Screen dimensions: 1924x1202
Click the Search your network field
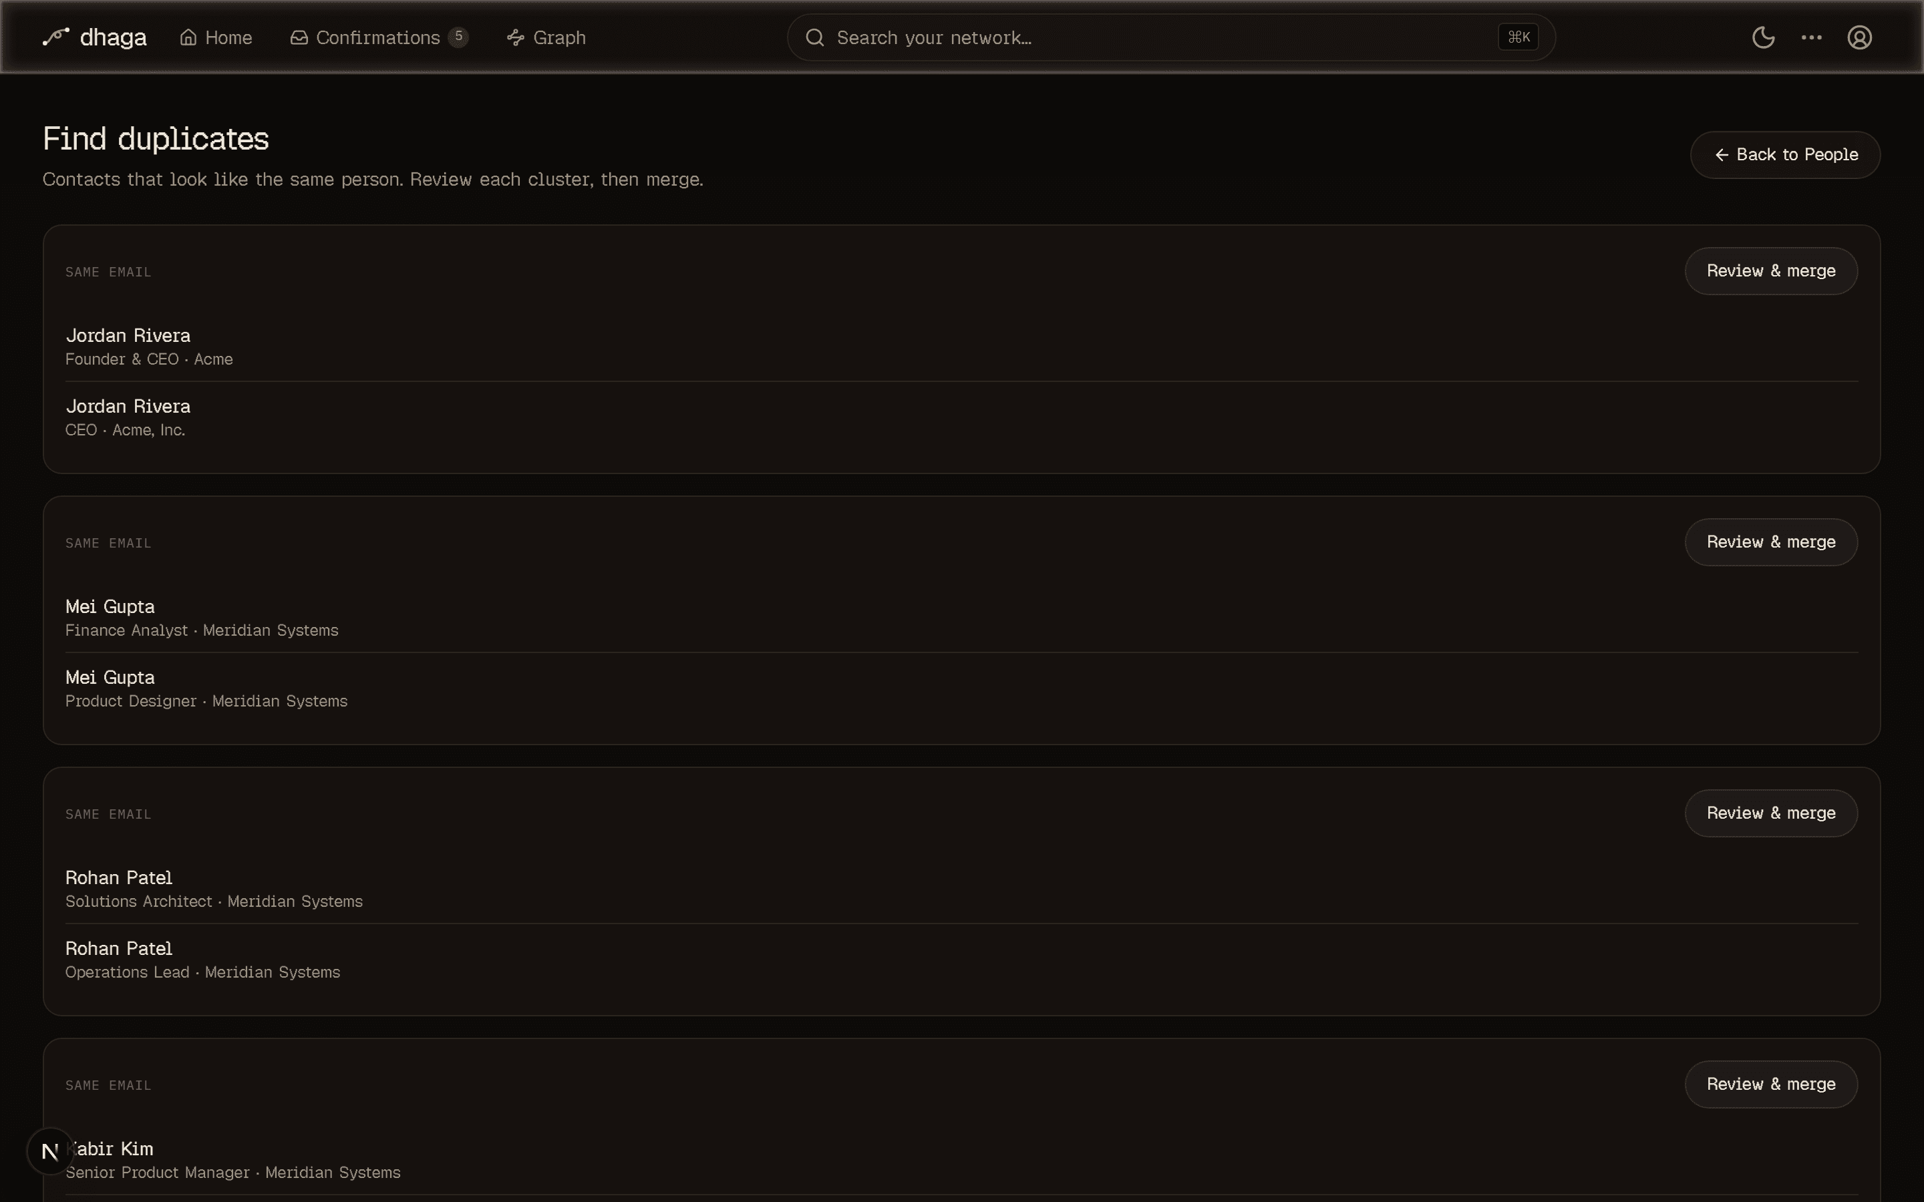click(x=1171, y=37)
